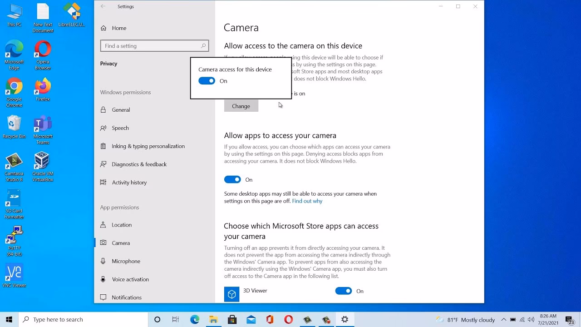Image resolution: width=581 pixels, height=327 pixels.
Task: Show hidden system tray icons
Action: [503, 319]
